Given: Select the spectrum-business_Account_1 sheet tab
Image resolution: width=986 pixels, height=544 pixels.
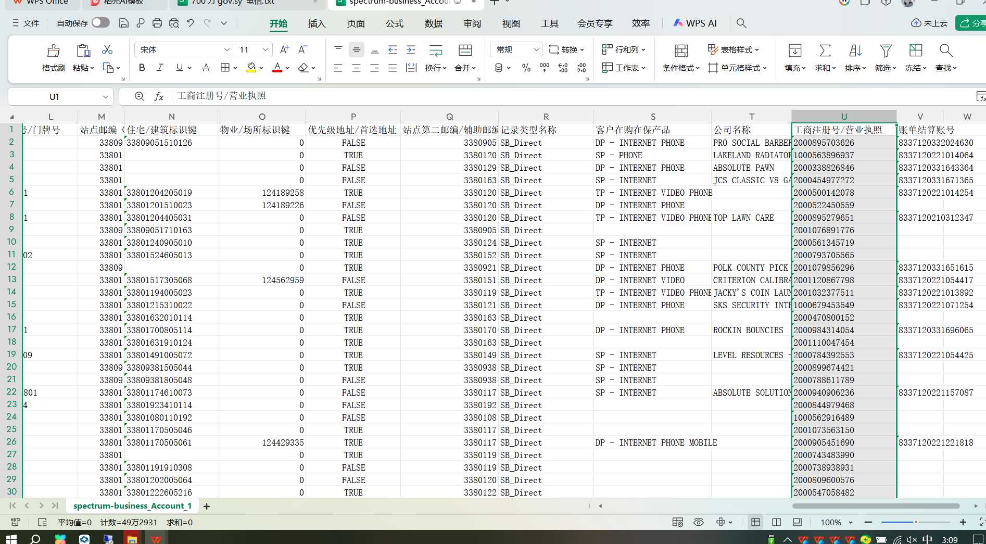Looking at the screenshot, I should [x=132, y=506].
